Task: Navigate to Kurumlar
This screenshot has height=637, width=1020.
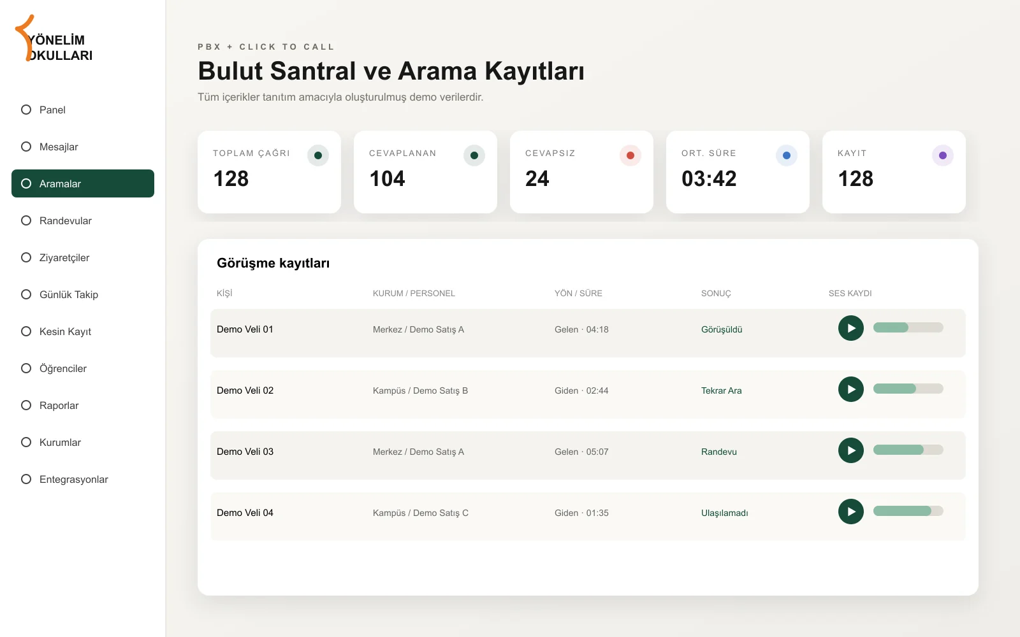Action: pos(83,442)
